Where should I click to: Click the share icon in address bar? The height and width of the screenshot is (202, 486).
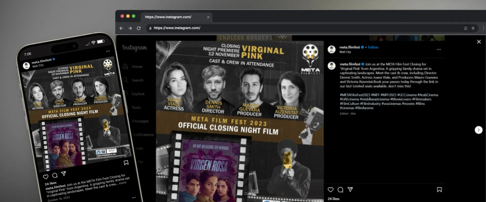[465, 28]
